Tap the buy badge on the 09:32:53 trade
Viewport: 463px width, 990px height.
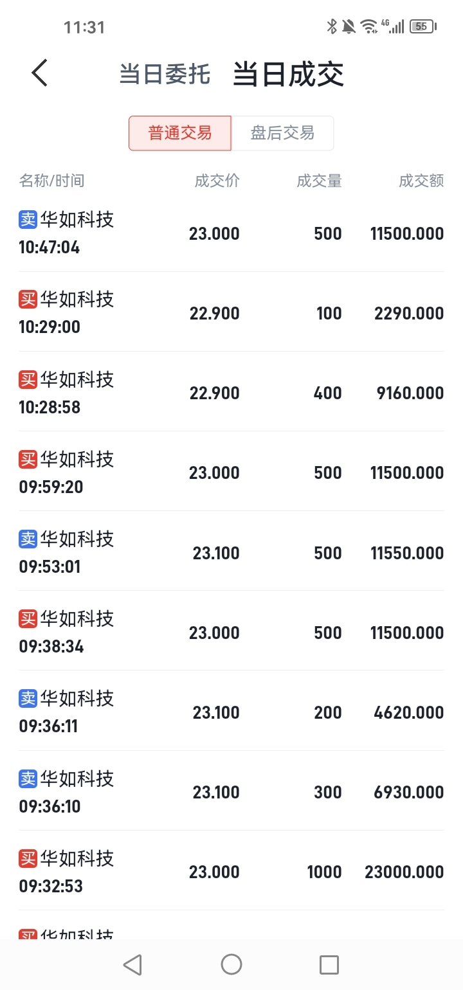(x=28, y=858)
